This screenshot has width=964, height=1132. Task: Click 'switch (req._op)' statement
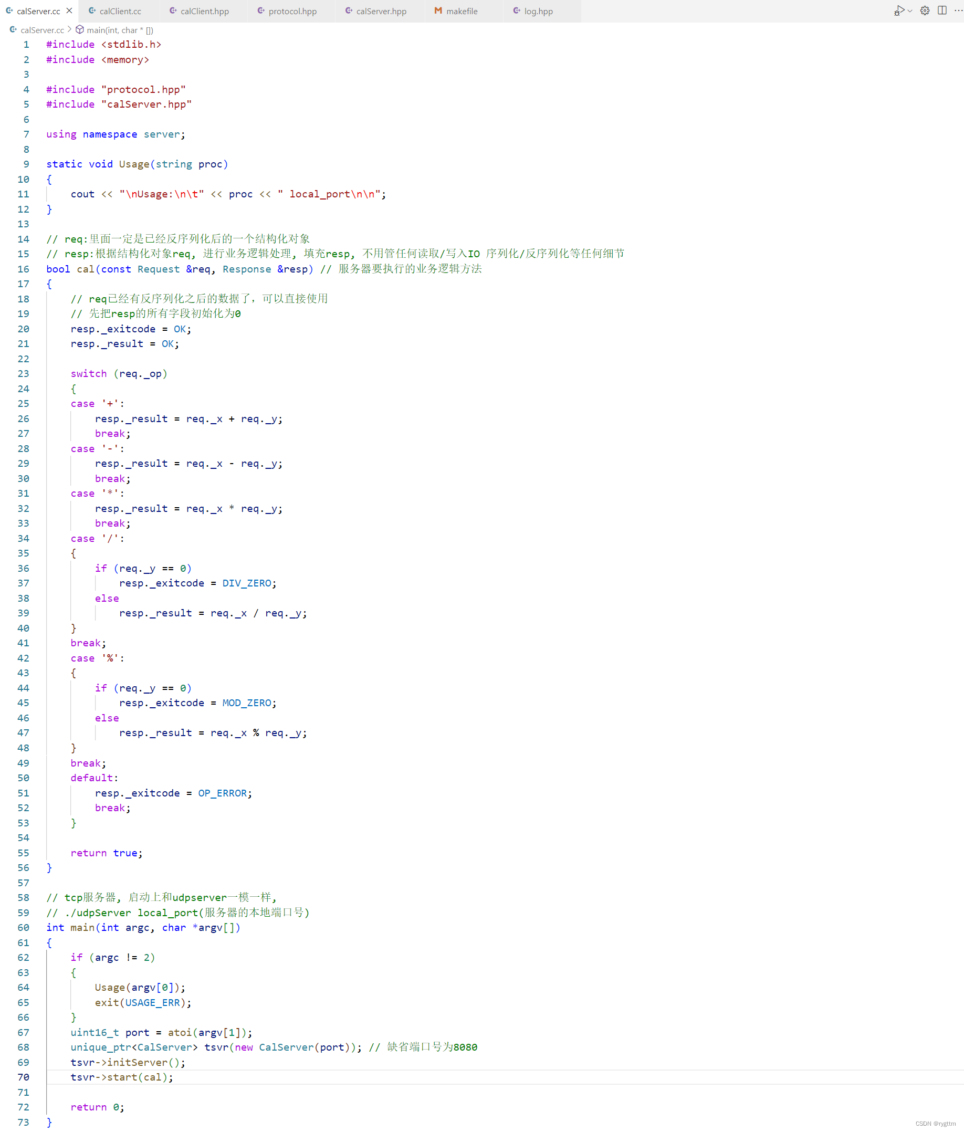coord(119,374)
